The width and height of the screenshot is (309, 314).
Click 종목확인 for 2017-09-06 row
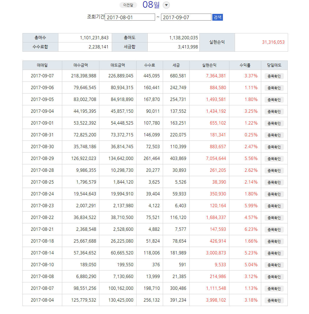tap(274, 88)
